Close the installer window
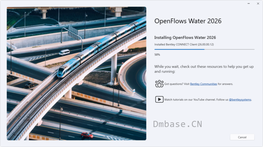This screenshot has width=263, height=147. click(x=258, y=4)
